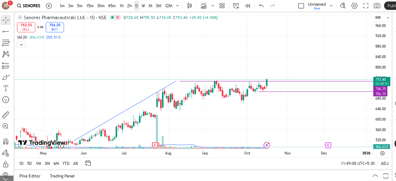Select the 1m timeframe
This screenshot has height=181, width=396.
[62, 6]
